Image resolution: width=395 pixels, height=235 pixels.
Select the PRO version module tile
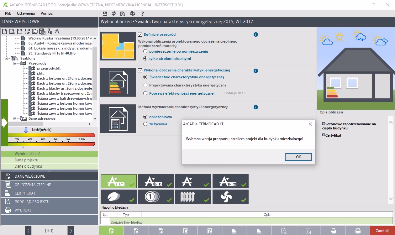230,181
